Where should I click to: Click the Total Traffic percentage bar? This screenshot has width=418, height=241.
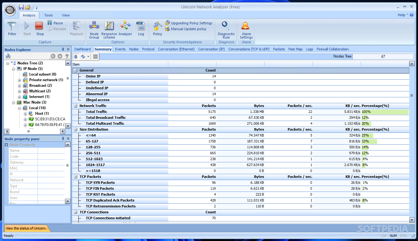pos(385,112)
